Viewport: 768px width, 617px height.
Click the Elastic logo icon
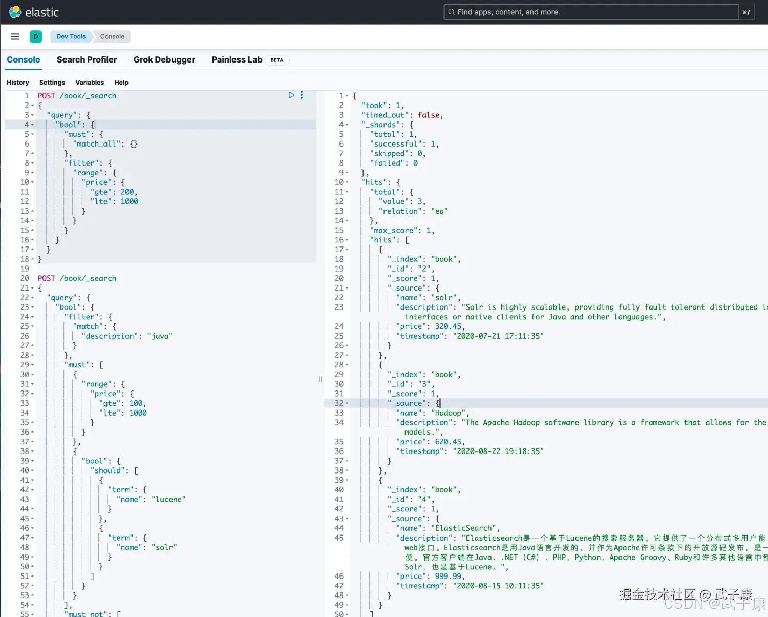15,12
